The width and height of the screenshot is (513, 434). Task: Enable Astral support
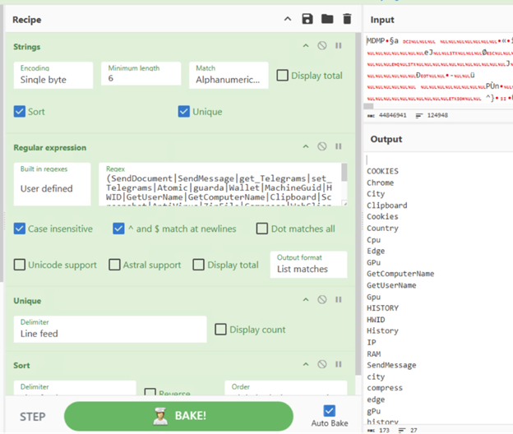pos(114,265)
